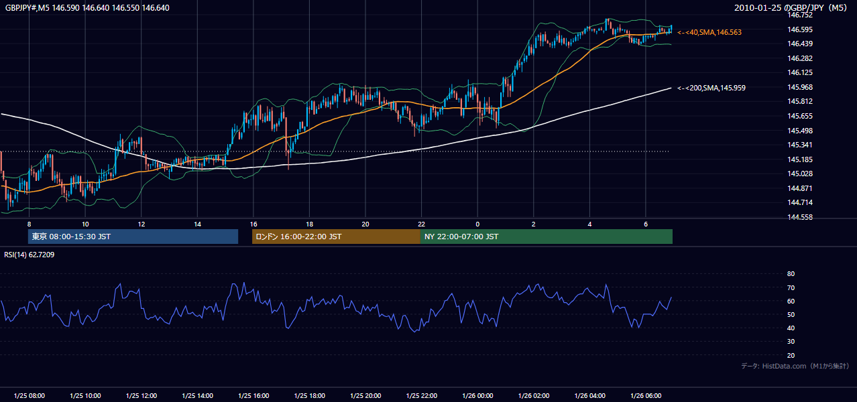Click the 146.752 price axis label
The height and width of the screenshot is (402, 857).
pos(800,15)
